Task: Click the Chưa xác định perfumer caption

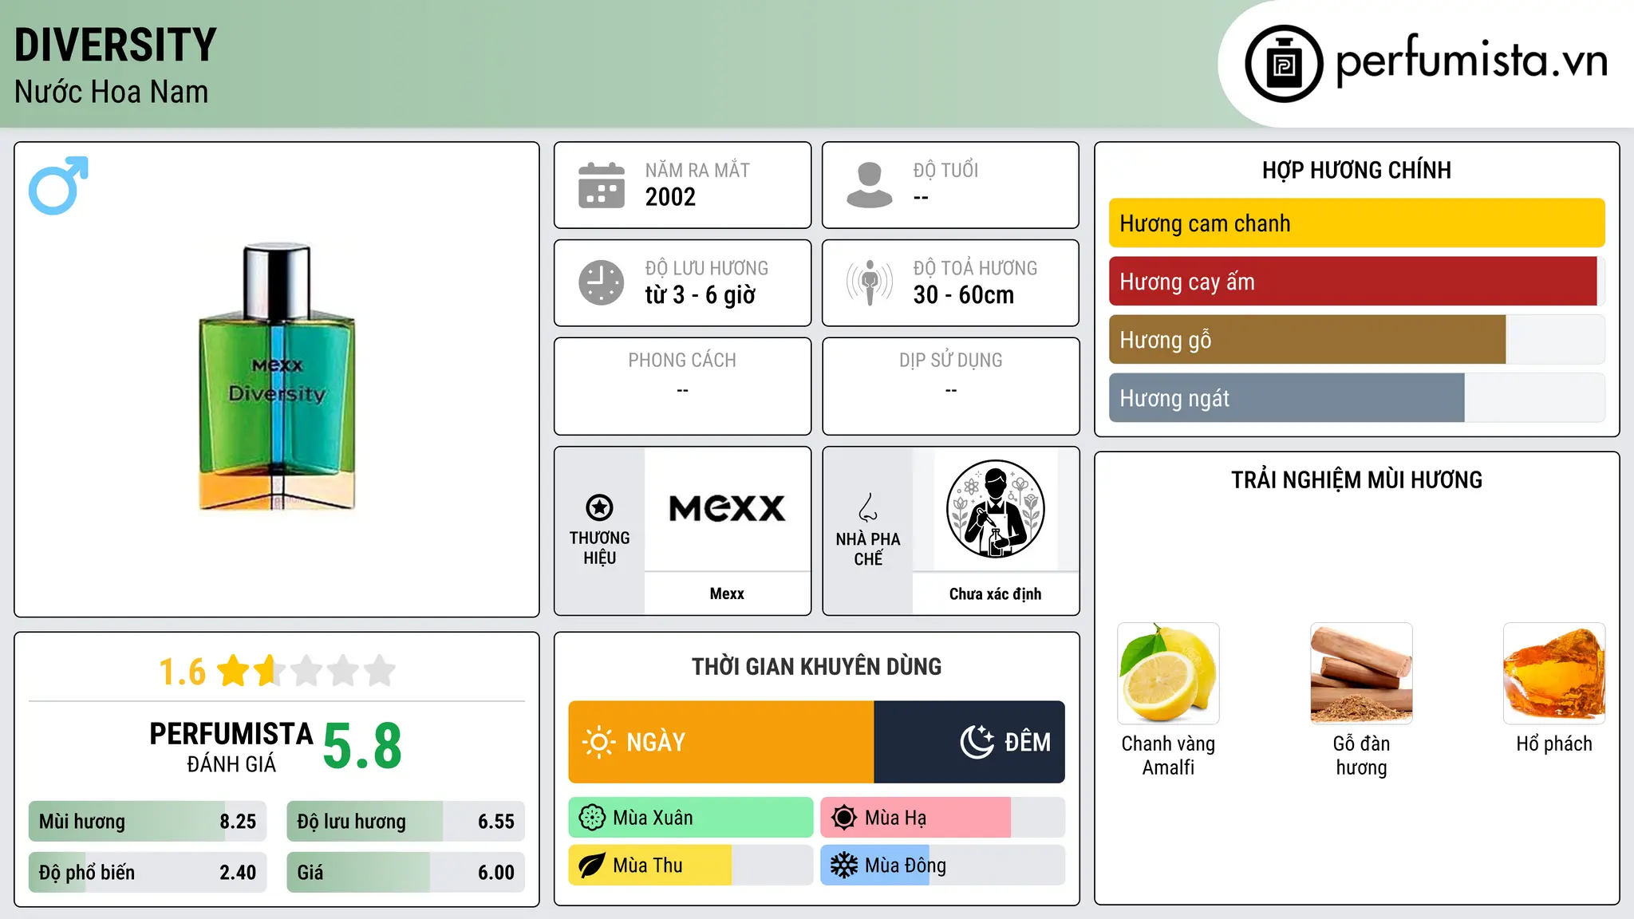Action: coord(995,594)
